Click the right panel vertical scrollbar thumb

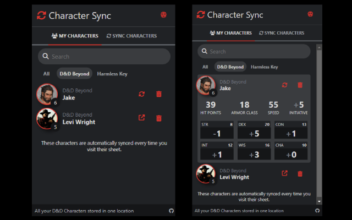point(319,124)
